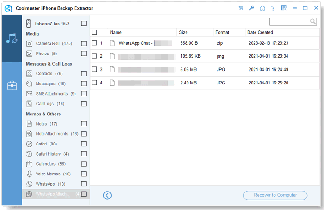The width and height of the screenshot is (324, 210).
Task: Sort by the Size column header
Action: [183, 32]
